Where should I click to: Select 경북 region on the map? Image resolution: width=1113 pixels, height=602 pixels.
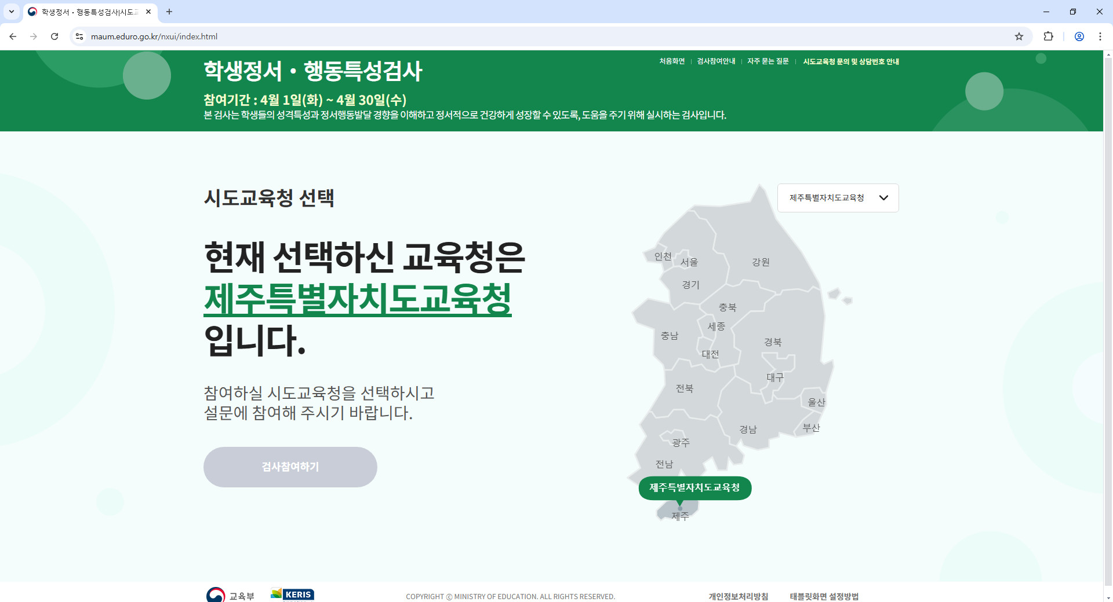click(x=773, y=342)
